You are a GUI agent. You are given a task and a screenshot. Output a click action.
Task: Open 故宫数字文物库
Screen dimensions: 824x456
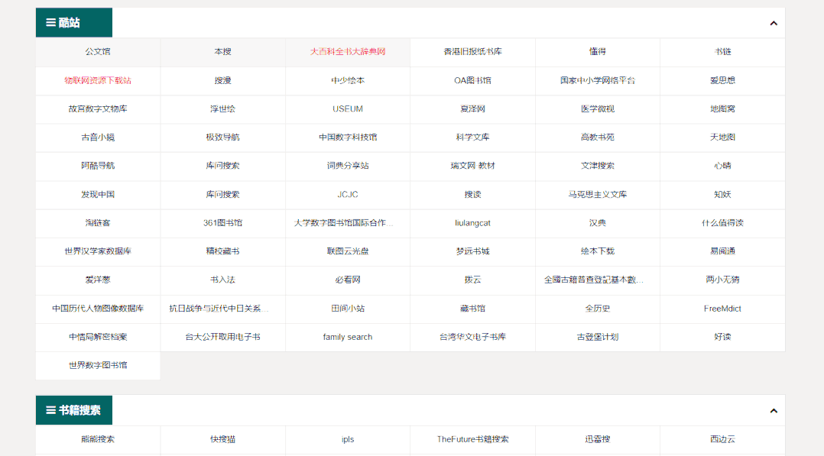[98, 108]
